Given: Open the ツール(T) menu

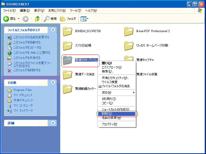Looking at the screenshot, I should click(x=75, y=11).
